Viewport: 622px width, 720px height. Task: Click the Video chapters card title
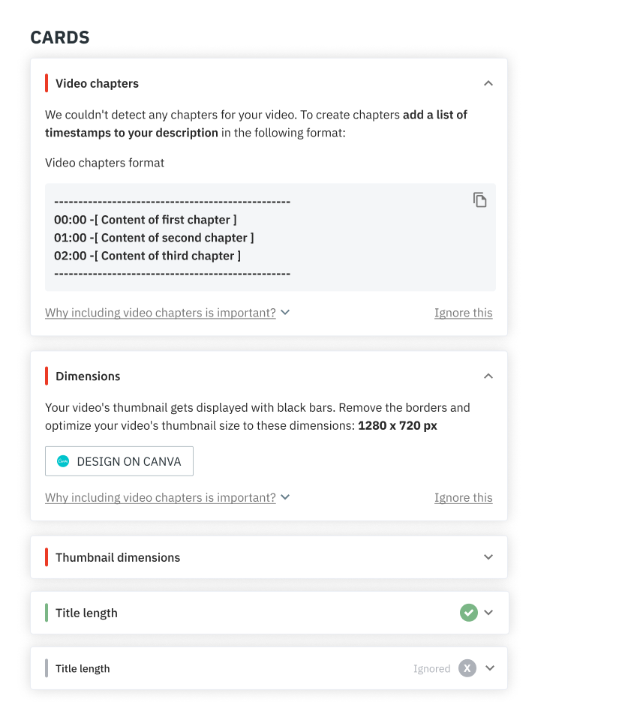coord(97,83)
